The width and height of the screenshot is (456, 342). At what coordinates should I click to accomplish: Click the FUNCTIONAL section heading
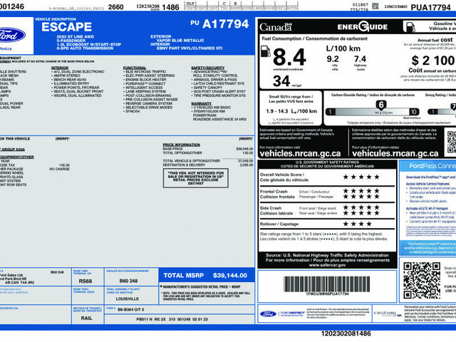click(x=135, y=68)
